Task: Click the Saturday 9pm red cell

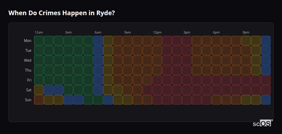Action: [246, 90]
